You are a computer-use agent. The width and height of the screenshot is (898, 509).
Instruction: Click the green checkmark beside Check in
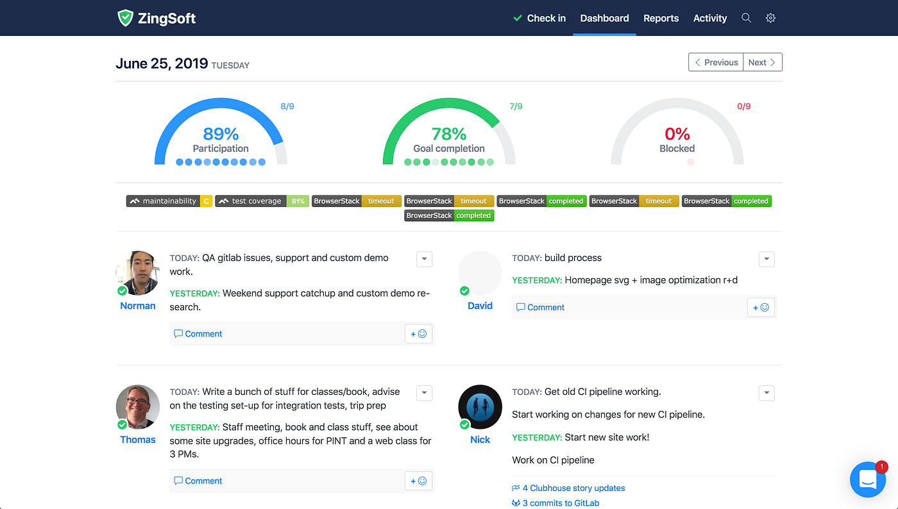517,18
